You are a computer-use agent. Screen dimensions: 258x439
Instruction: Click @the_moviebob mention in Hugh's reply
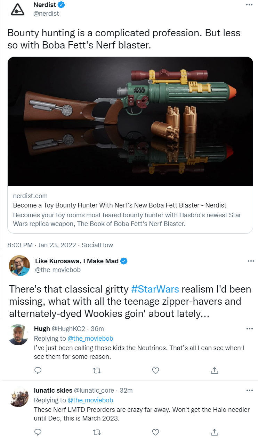tap(90, 339)
